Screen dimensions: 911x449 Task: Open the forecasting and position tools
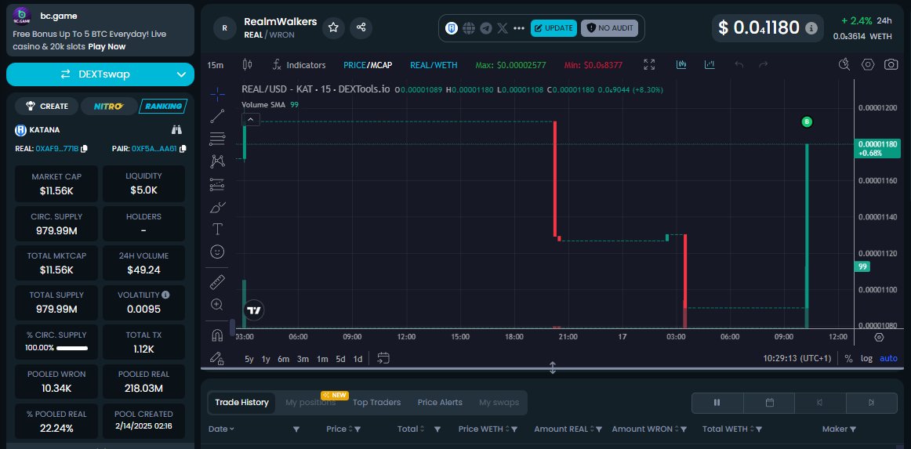217,184
